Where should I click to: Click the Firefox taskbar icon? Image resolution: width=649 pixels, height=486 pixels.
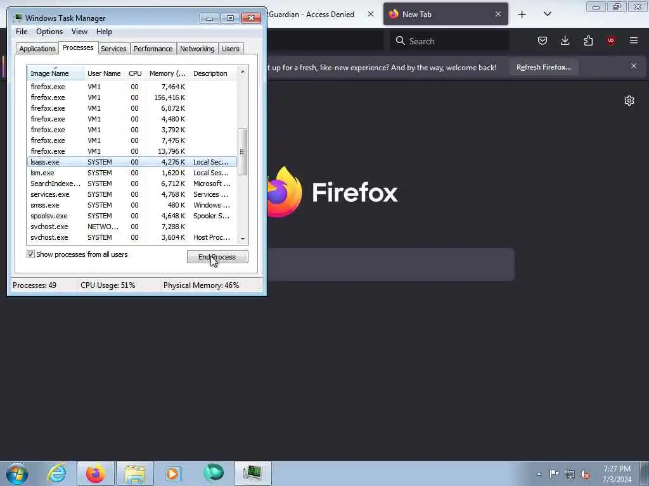[96, 473]
